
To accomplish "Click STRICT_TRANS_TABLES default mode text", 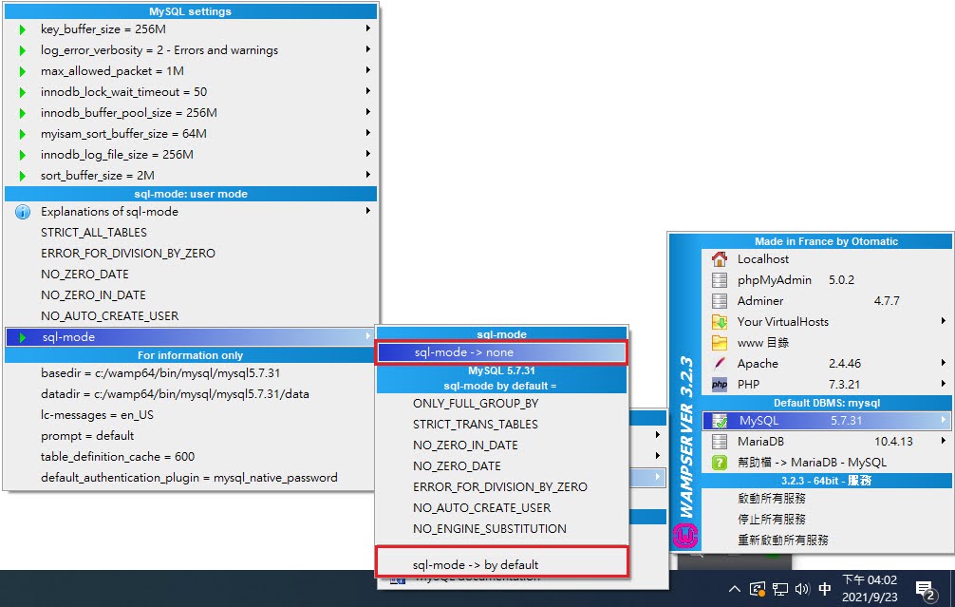I will (475, 425).
